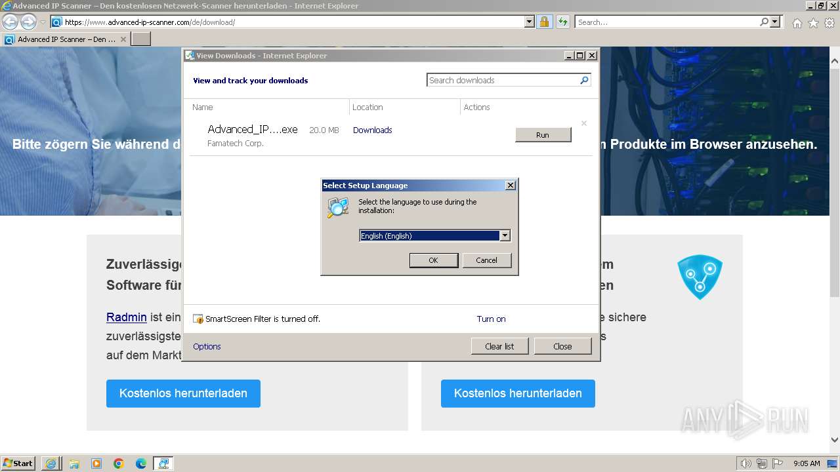The height and width of the screenshot is (472, 840).
Task: Click the volume speaker tray icon
Action: 746,463
